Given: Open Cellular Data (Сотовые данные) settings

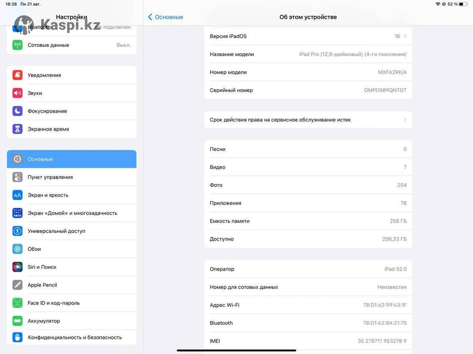Looking at the screenshot, I should coord(72,45).
